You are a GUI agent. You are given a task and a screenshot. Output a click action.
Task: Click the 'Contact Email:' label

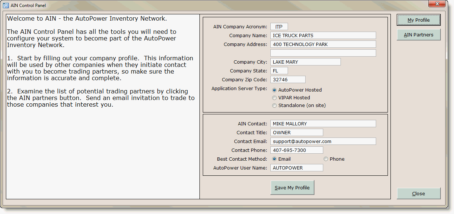tap(251, 142)
